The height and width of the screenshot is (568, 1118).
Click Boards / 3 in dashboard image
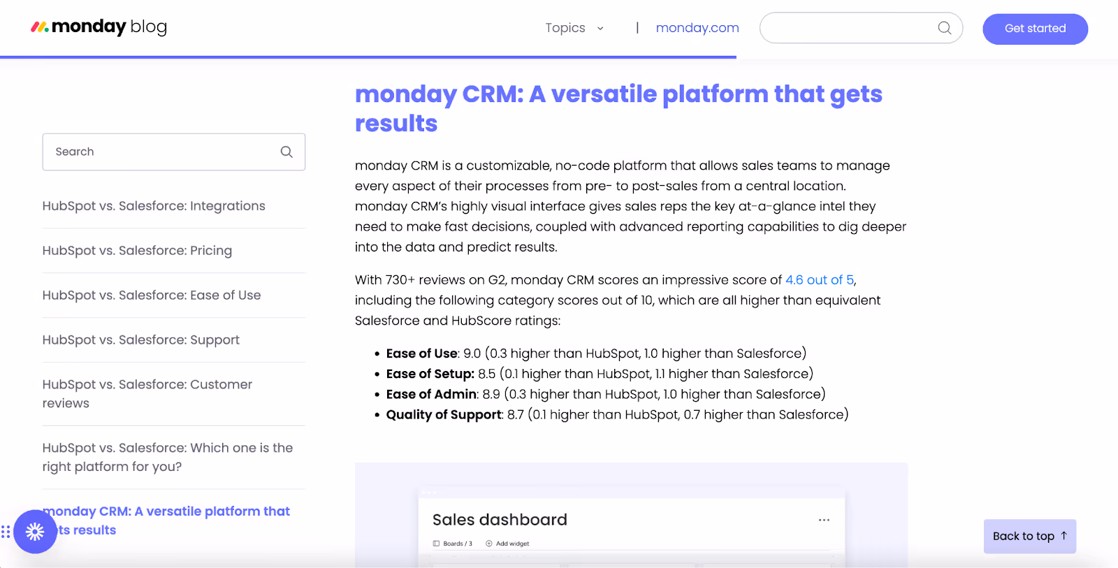(453, 544)
